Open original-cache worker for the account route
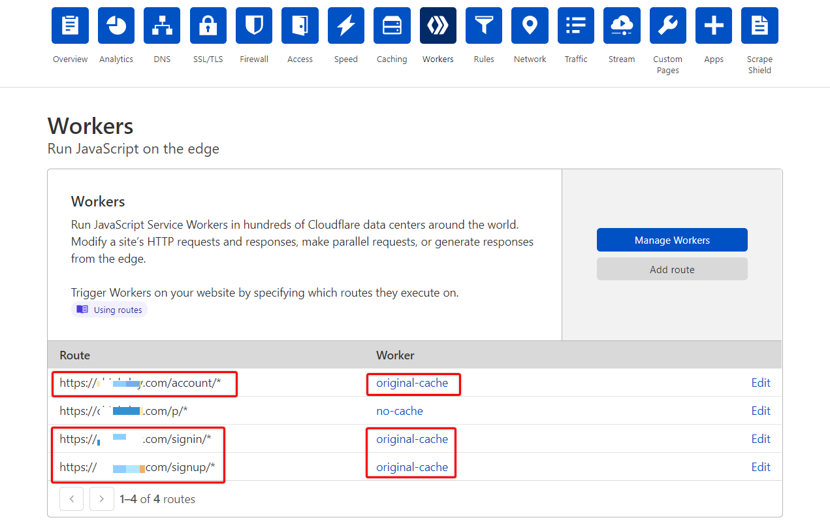The height and width of the screenshot is (524, 830). [412, 383]
